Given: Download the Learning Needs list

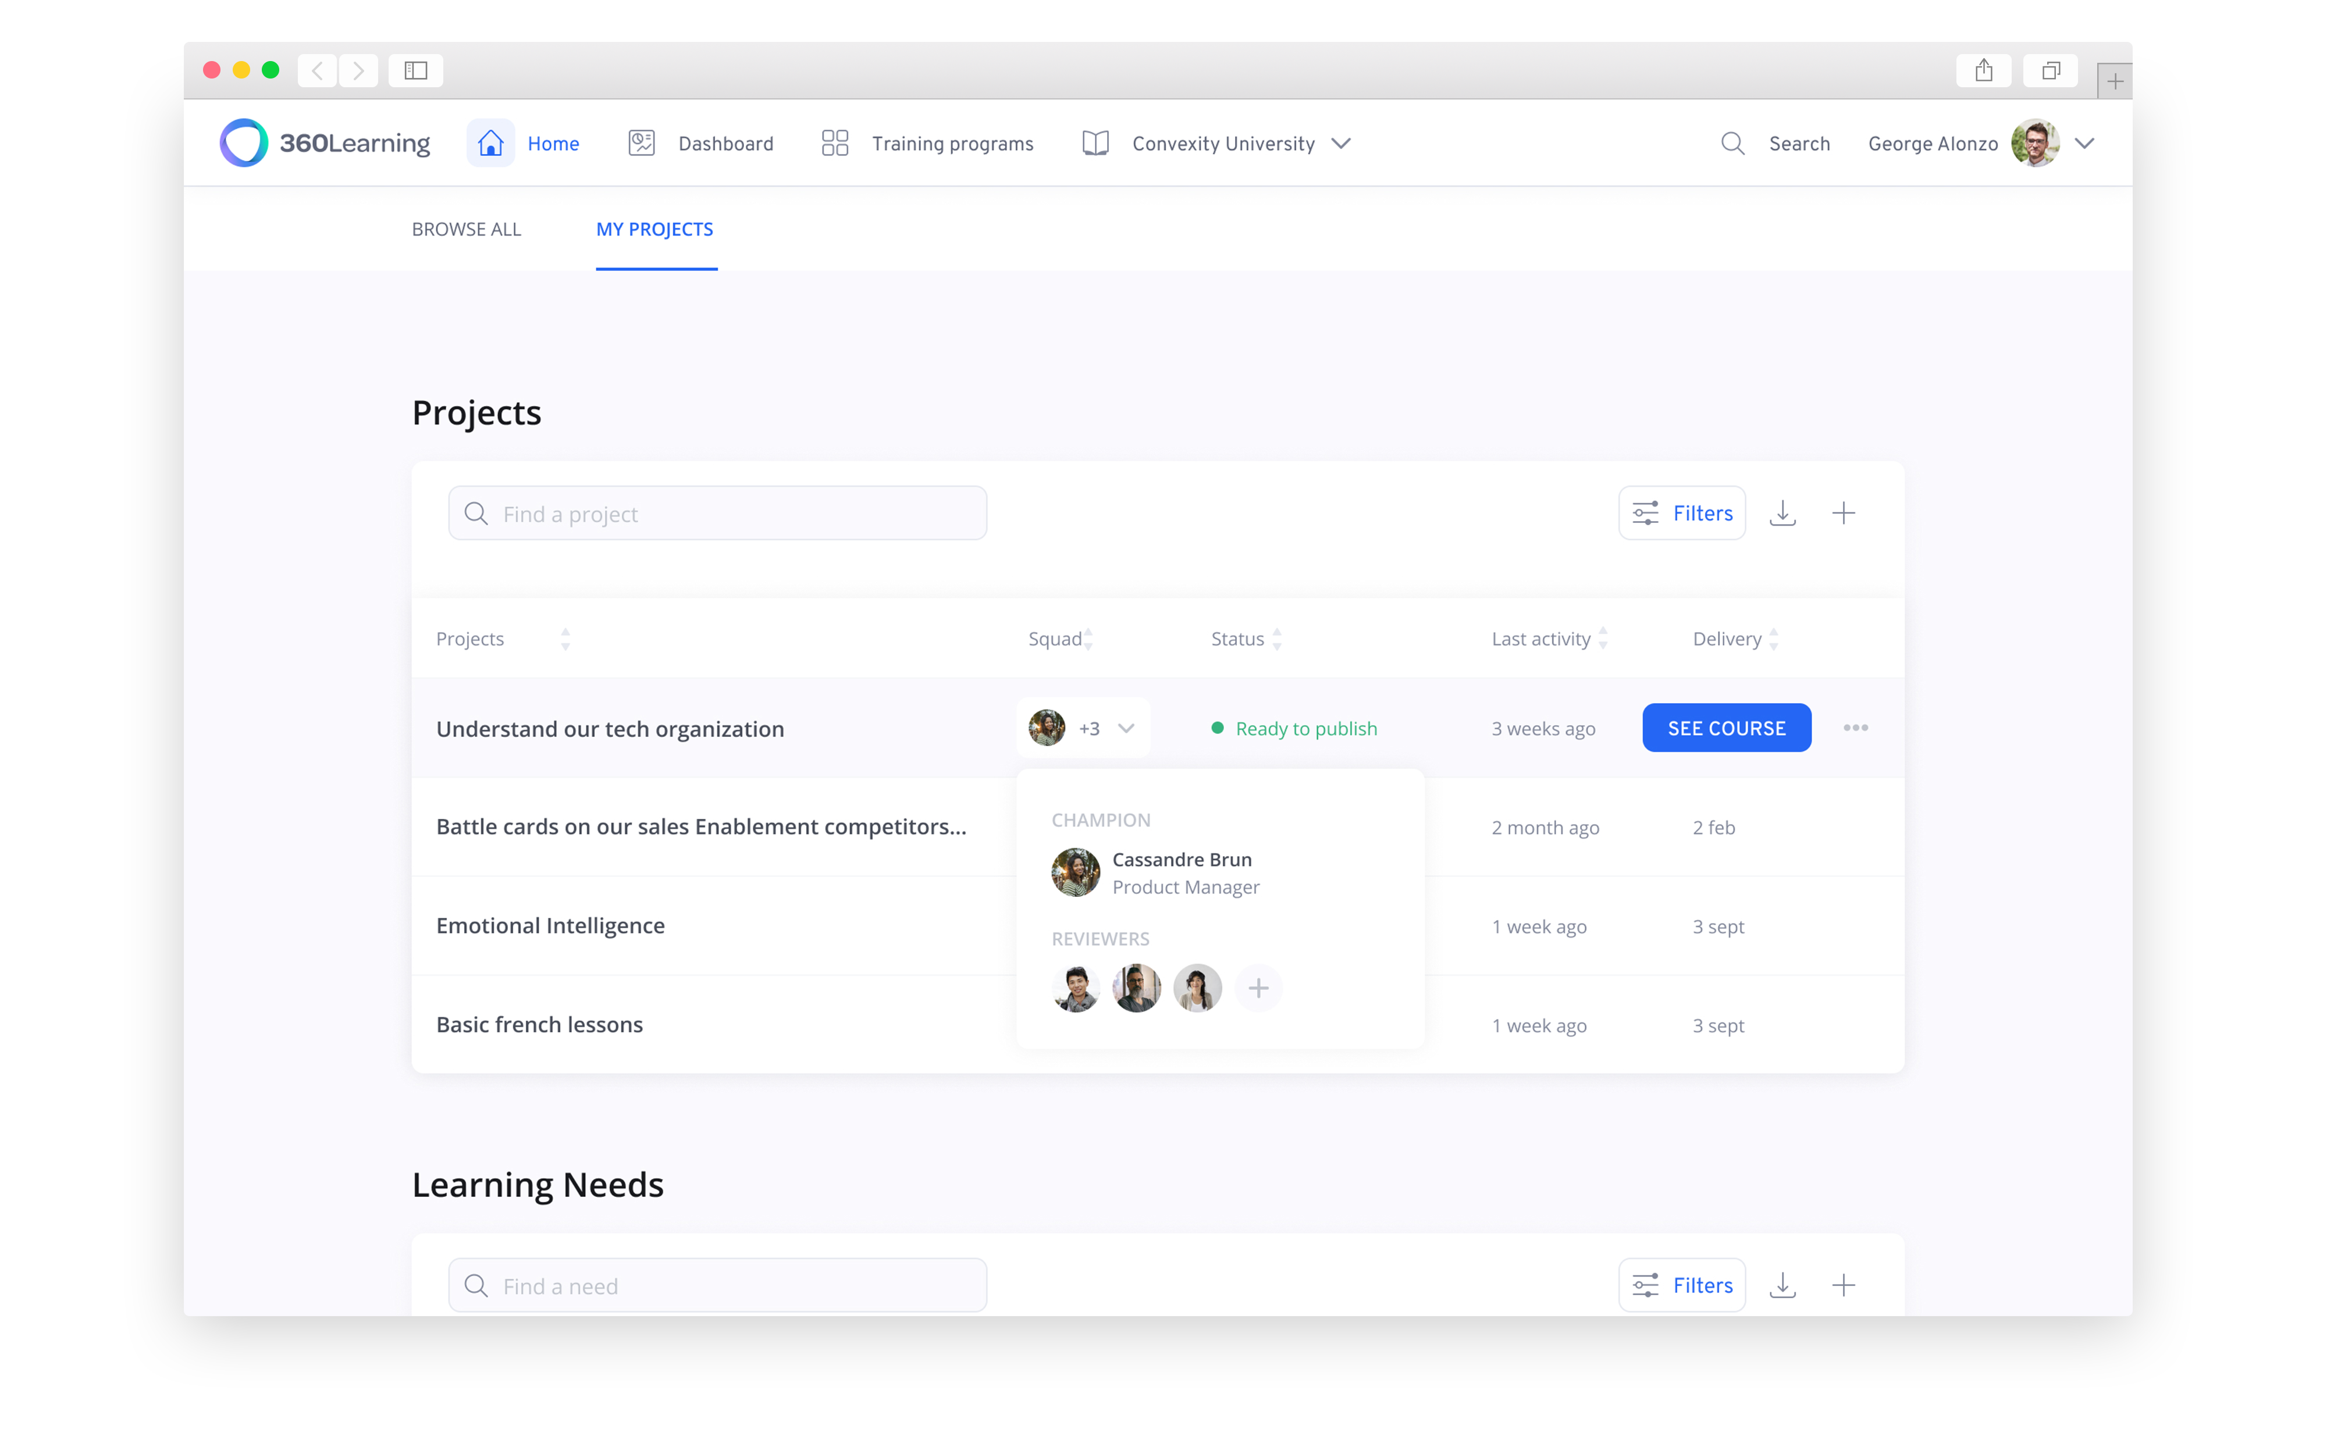Looking at the screenshot, I should (1782, 1286).
